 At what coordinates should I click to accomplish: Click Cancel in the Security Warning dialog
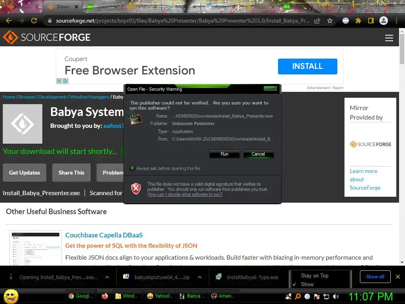click(x=258, y=154)
